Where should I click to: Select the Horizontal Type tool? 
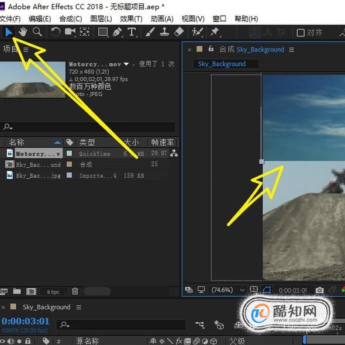coord(132,32)
